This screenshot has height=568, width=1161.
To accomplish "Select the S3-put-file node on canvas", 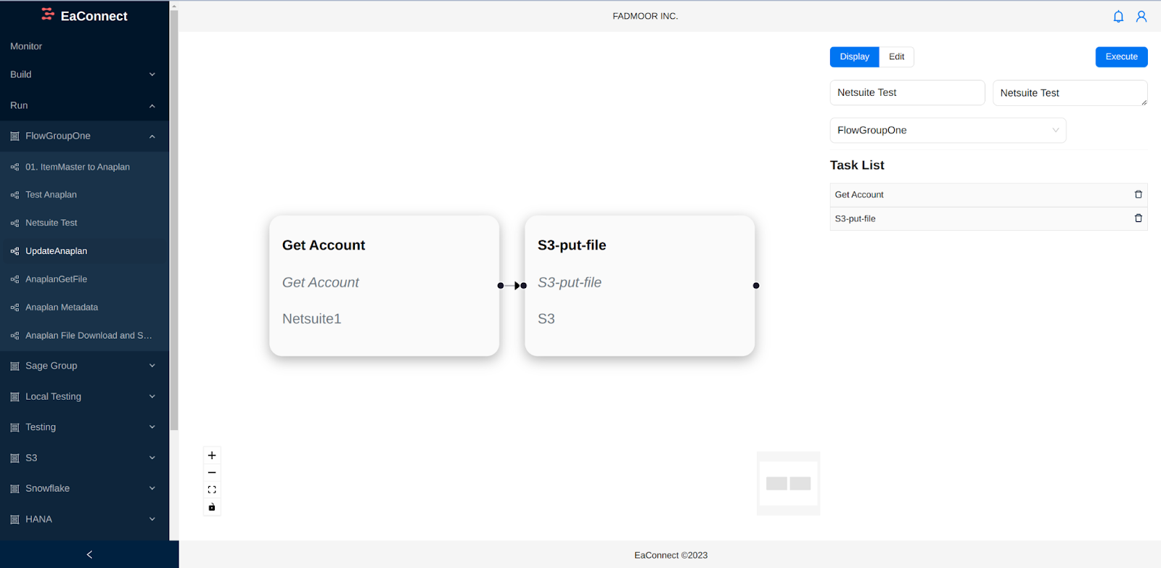I will [x=639, y=286].
